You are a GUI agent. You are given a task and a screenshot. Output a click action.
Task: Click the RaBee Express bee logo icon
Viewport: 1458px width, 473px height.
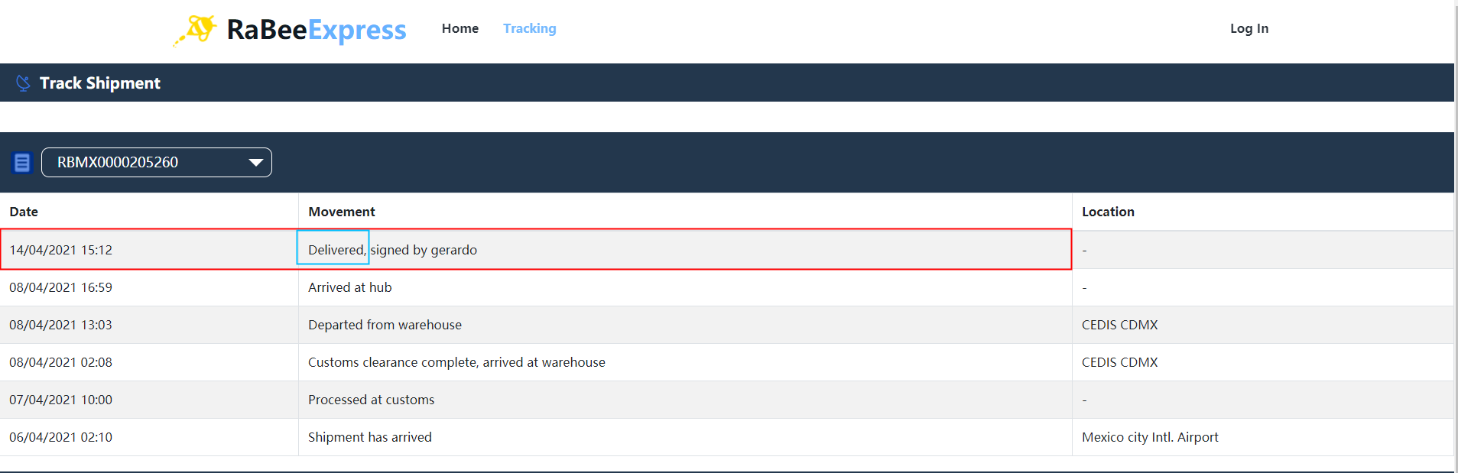(x=196, y=30)
